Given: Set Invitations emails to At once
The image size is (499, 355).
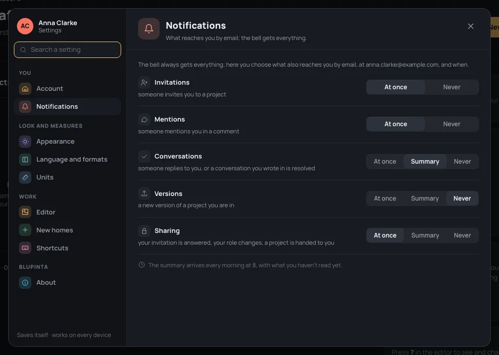Looking at the screenshot, I should point(396,87).
